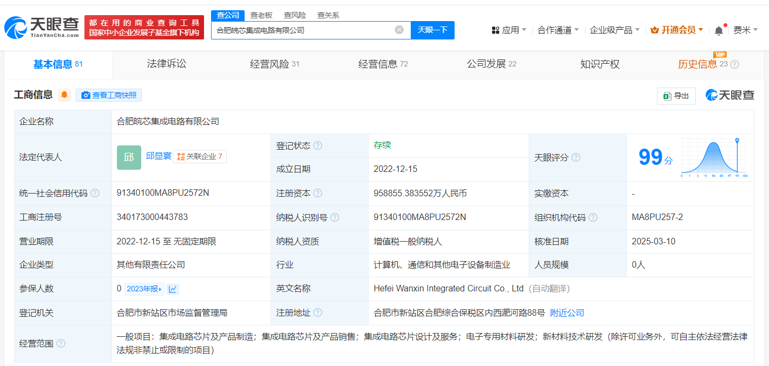Click the notification bell in the top bar
Image resolution: width=769 pixels, height=366 pixels.
coord(719,30)
